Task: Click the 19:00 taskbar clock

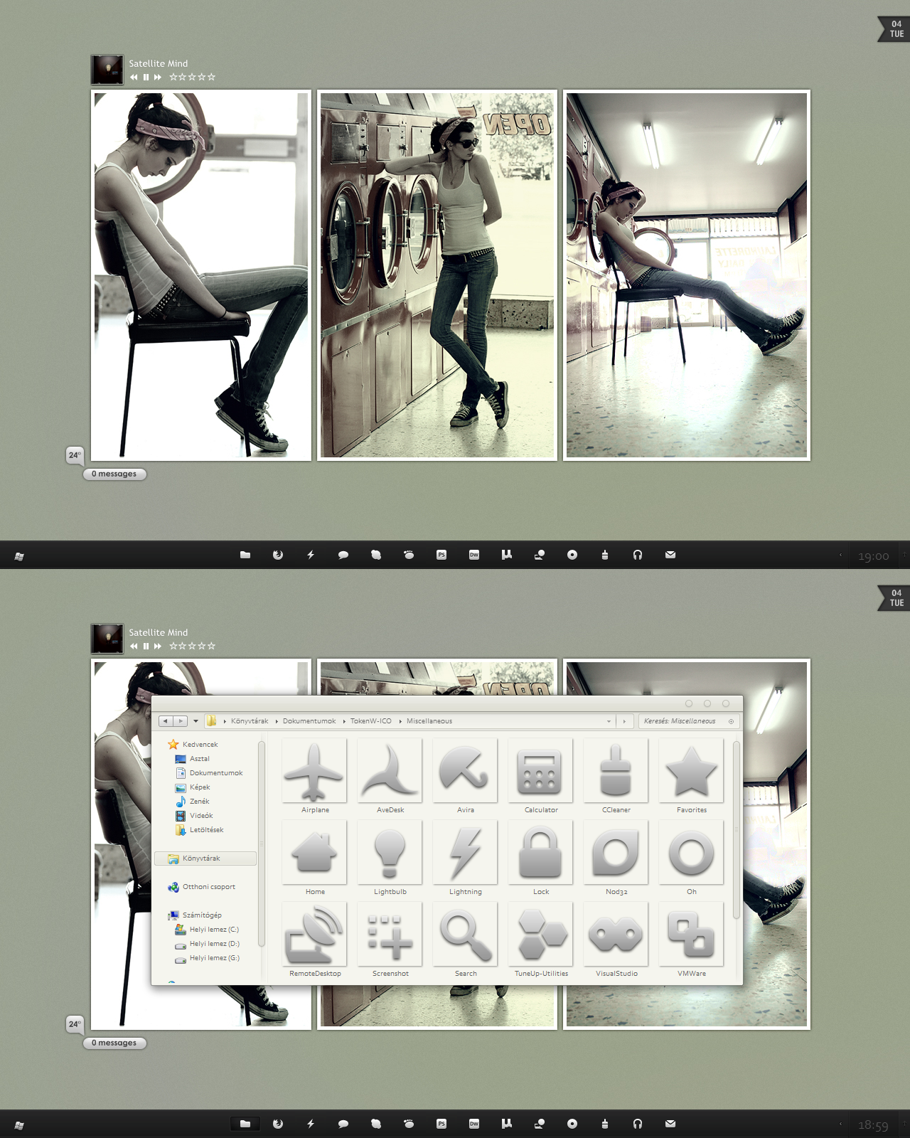Action: click(x=873, y=556)
